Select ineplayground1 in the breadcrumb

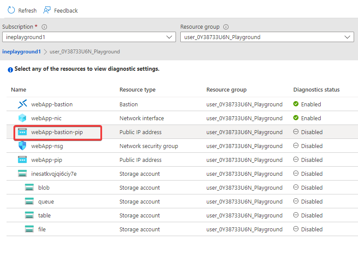(x=21, y=52)
